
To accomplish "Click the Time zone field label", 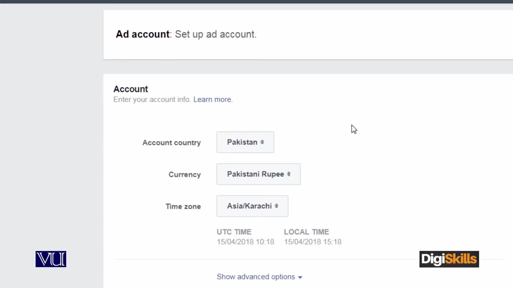I will point(183,206).
